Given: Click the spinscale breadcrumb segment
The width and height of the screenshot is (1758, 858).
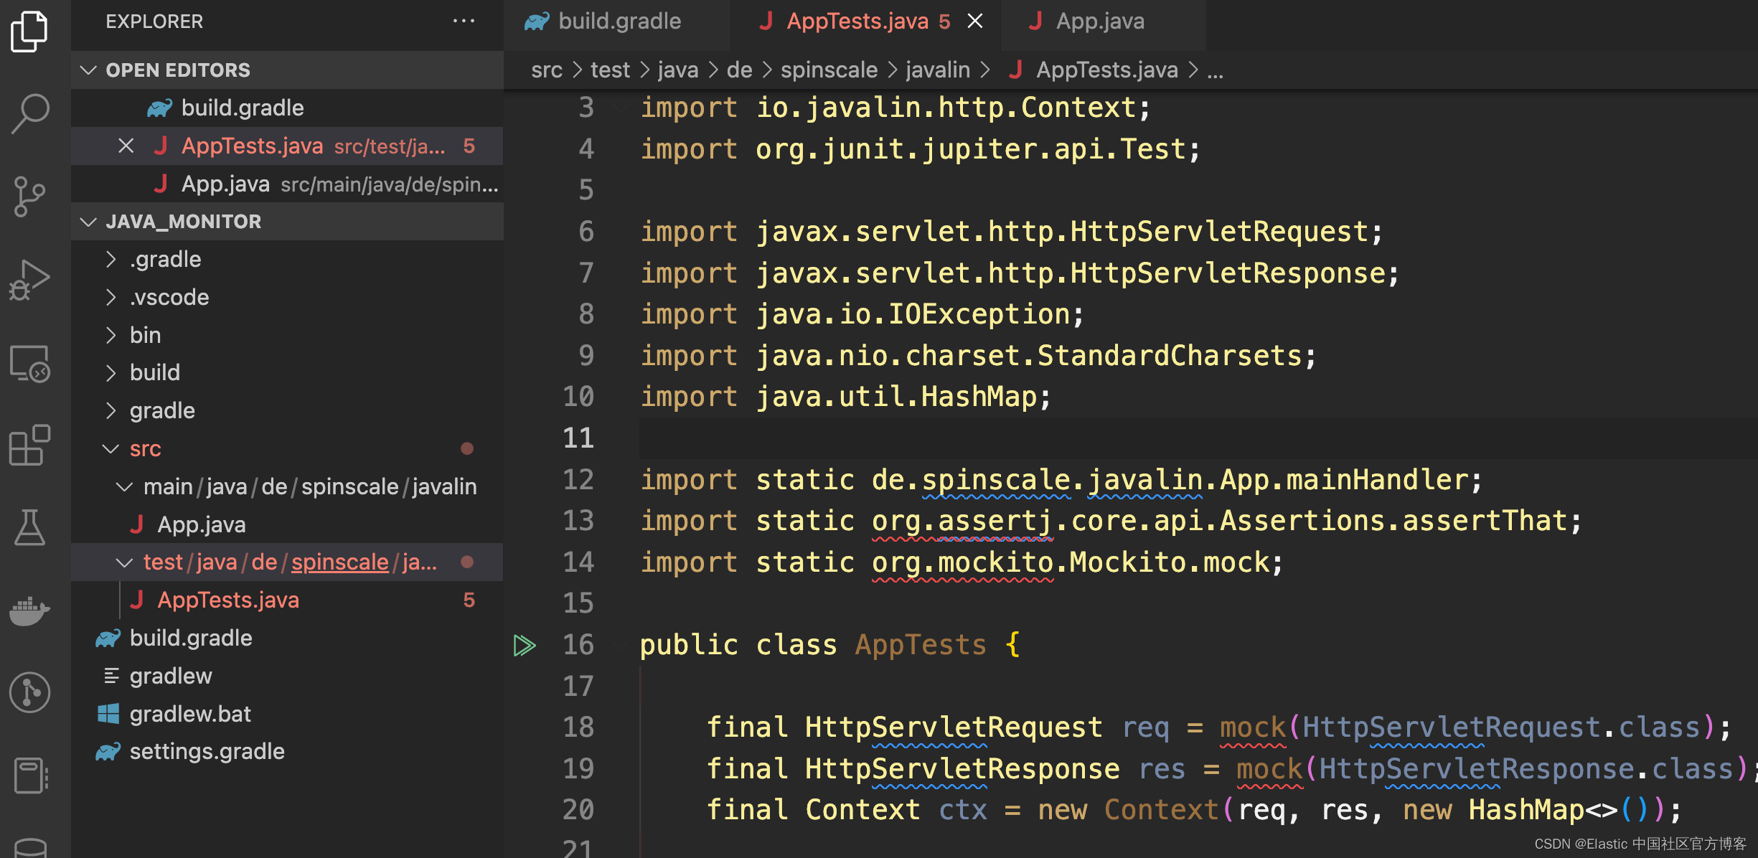Looking at the screenshot, I should pos(829,70).
